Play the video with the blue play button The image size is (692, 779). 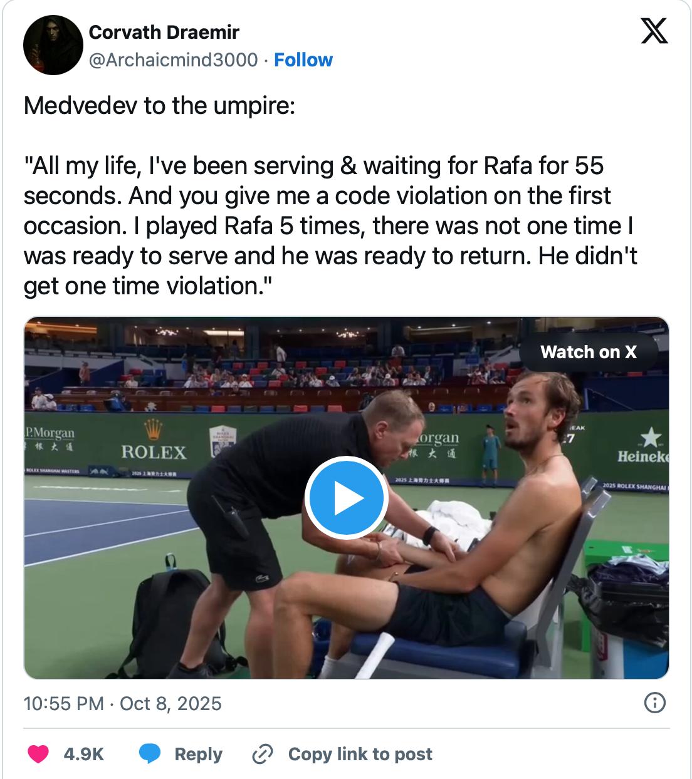tap(346, 498)
